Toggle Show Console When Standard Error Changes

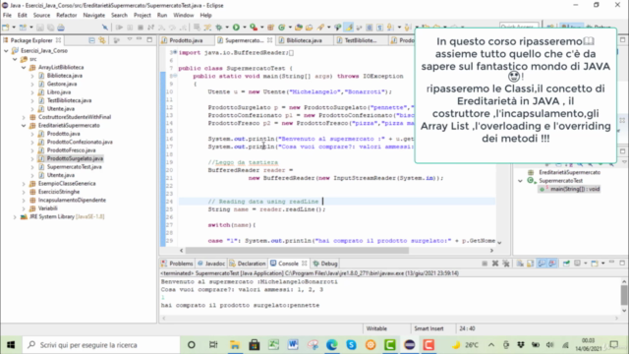click(x=552, y=264)
